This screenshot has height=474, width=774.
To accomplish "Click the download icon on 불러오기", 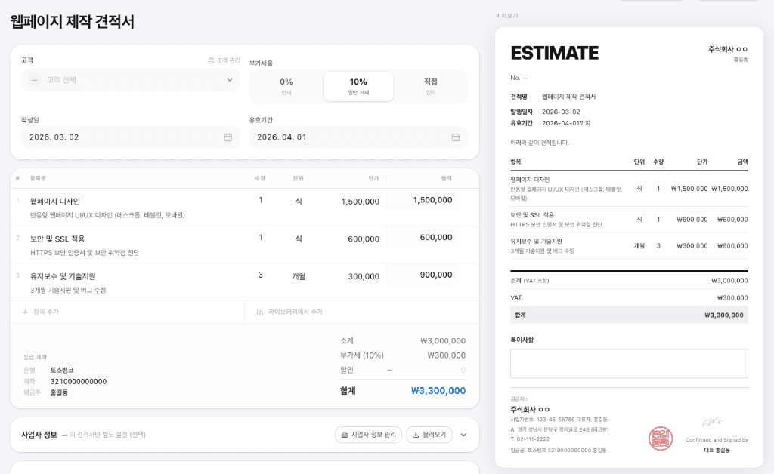I will (416, 435).
